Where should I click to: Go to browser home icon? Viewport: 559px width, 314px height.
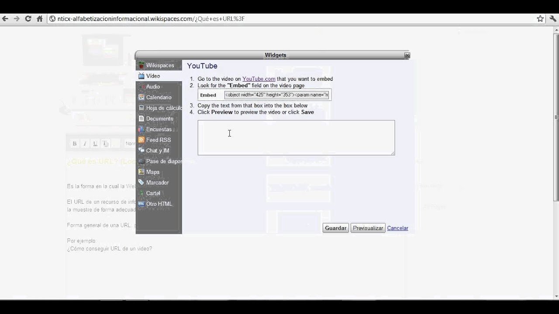pyautogui.click(x=40, y=19)
